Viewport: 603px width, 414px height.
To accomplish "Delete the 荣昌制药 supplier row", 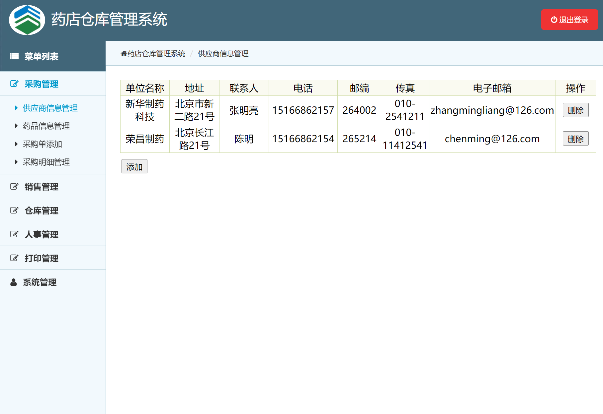I will pos(575,139).
